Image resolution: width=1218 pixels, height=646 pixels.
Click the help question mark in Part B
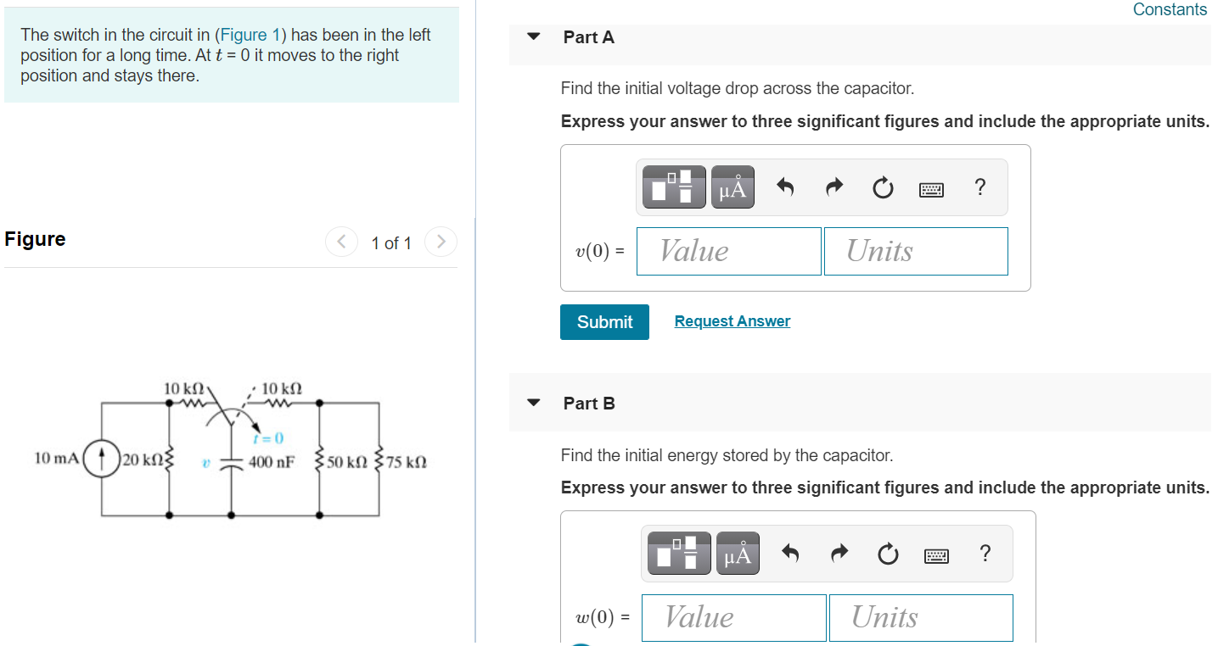pyautogui.click(x=985, y=554)
